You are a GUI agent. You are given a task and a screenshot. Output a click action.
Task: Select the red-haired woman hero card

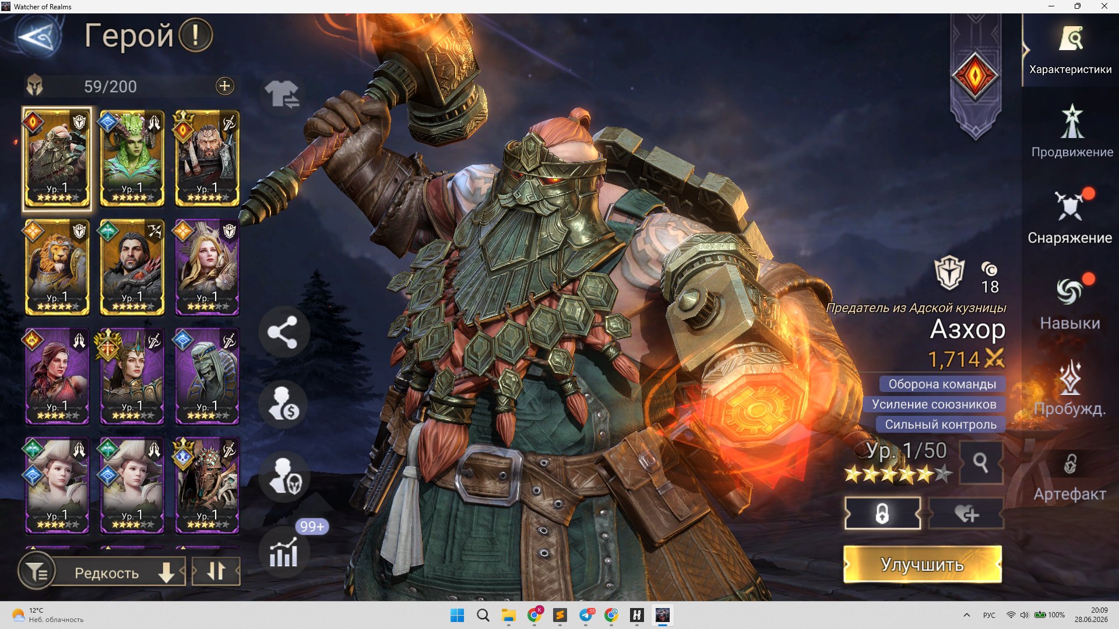(57, 376)
